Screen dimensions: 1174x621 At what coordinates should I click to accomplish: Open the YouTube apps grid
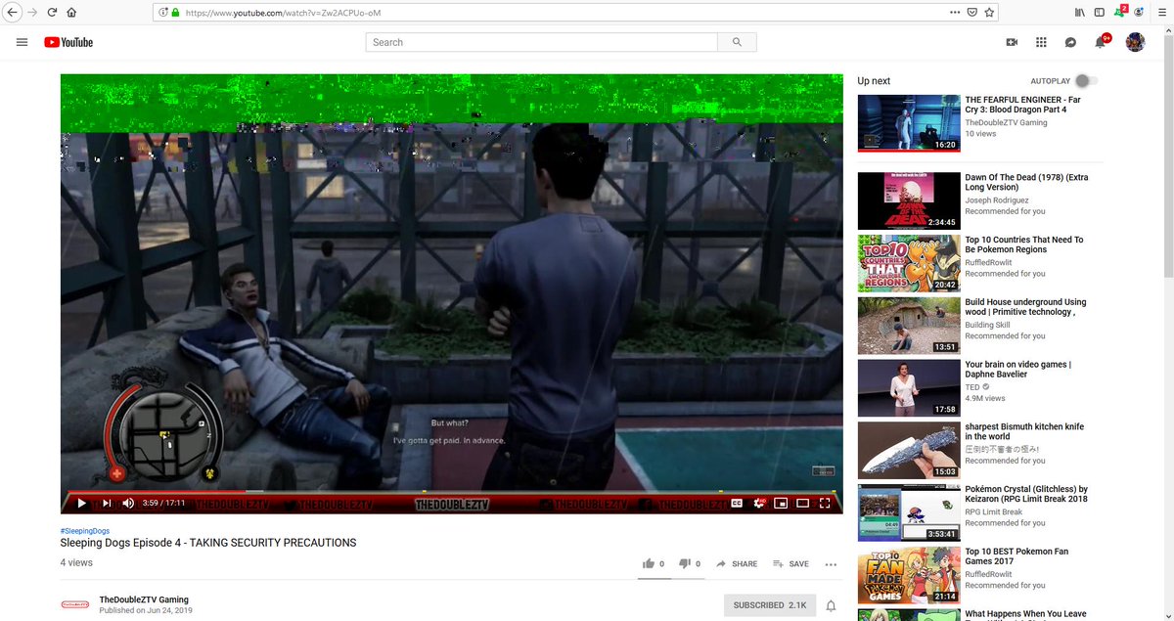tap(1041, 42)
